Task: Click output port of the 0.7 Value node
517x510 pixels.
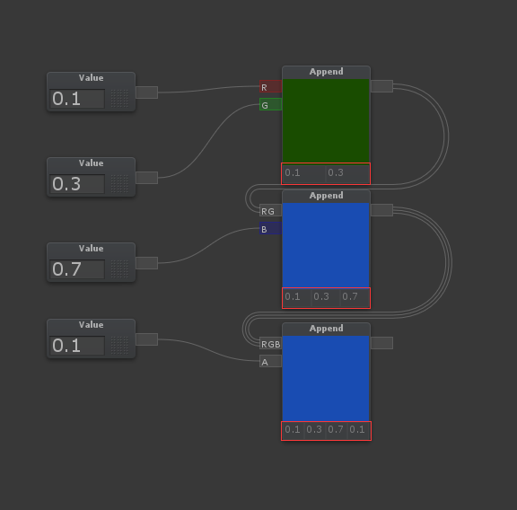Action: click(146, 263)
